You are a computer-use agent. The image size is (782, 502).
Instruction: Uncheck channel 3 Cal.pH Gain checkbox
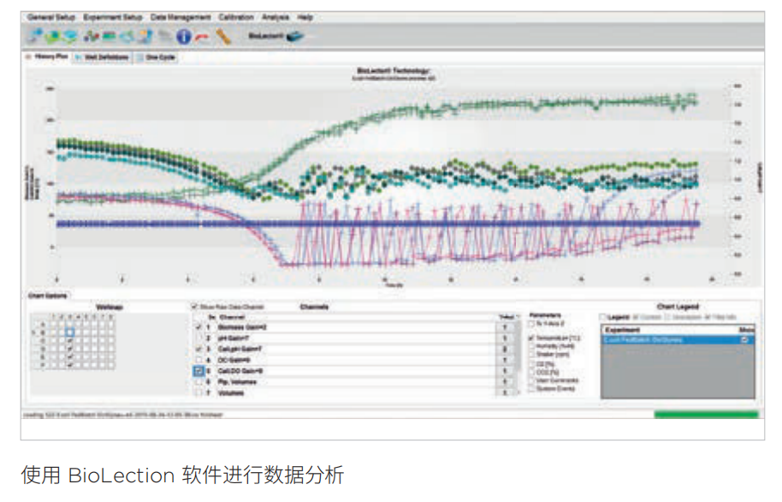[x=198, y=350]
